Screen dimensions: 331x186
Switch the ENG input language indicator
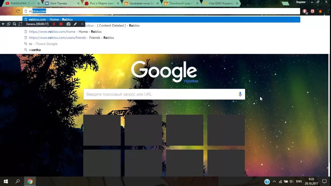click(299, 181)
